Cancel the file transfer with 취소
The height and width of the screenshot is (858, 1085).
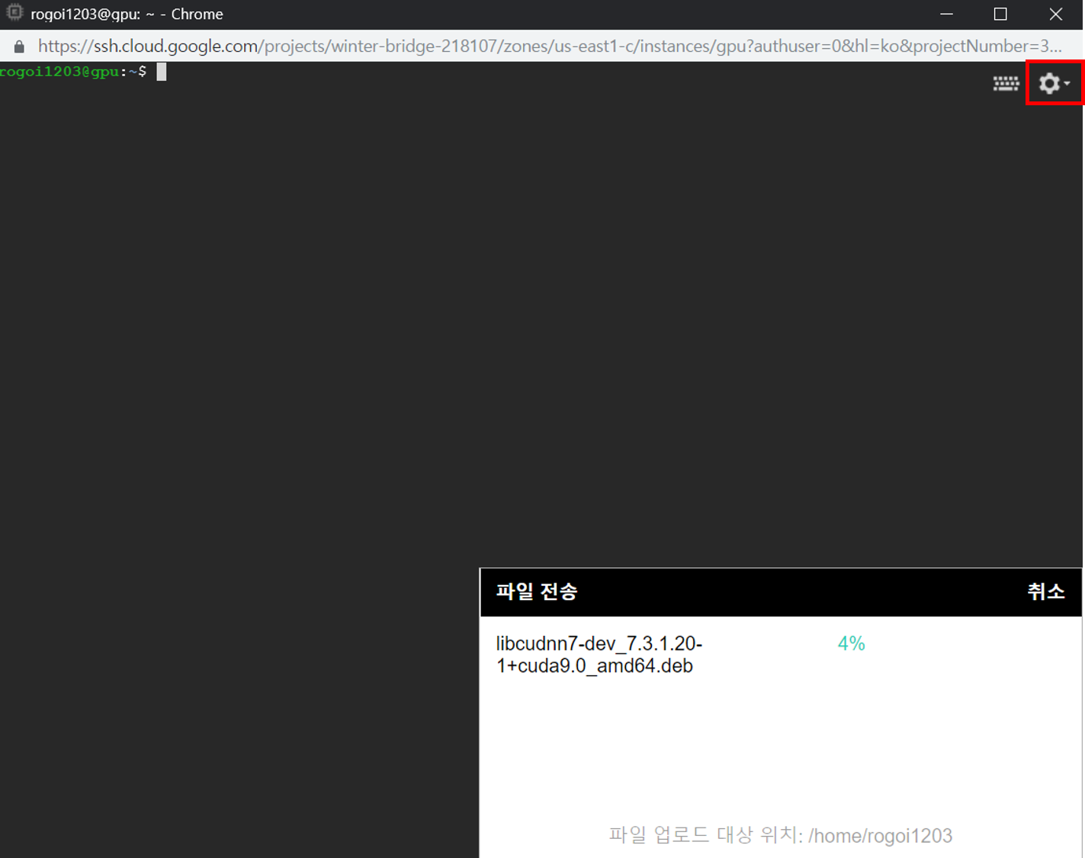(x=1045, y=591)
